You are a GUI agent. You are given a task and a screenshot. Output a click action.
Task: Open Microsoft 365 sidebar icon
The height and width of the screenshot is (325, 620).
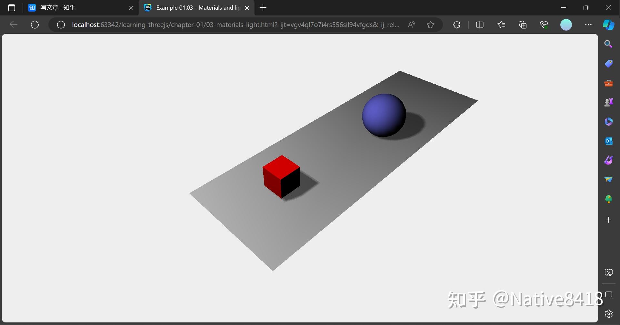pos(609,122)
